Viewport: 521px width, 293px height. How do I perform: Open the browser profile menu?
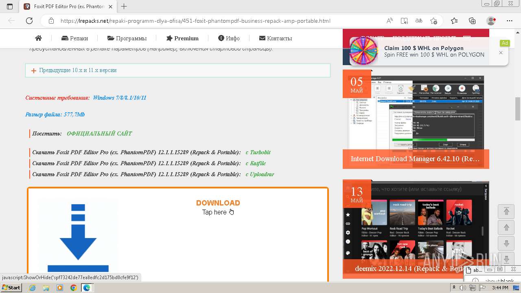coord(491,21)
